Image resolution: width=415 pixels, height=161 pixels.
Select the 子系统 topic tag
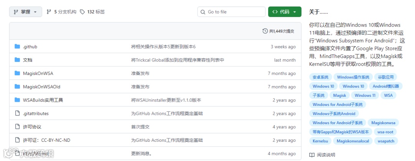point(319,95)
